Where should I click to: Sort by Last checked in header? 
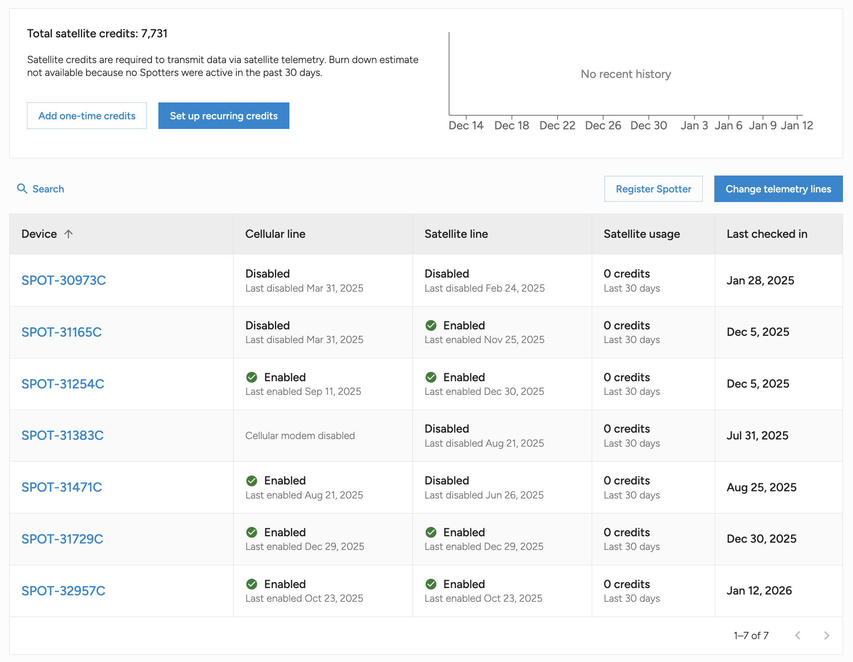(767, 234)
